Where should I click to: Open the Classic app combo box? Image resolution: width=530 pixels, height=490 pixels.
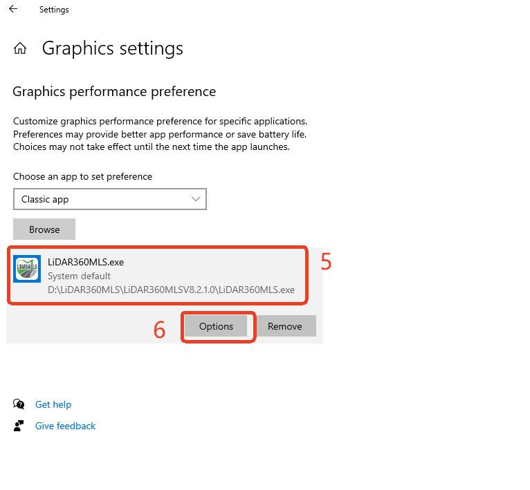(x=110, y=199)
